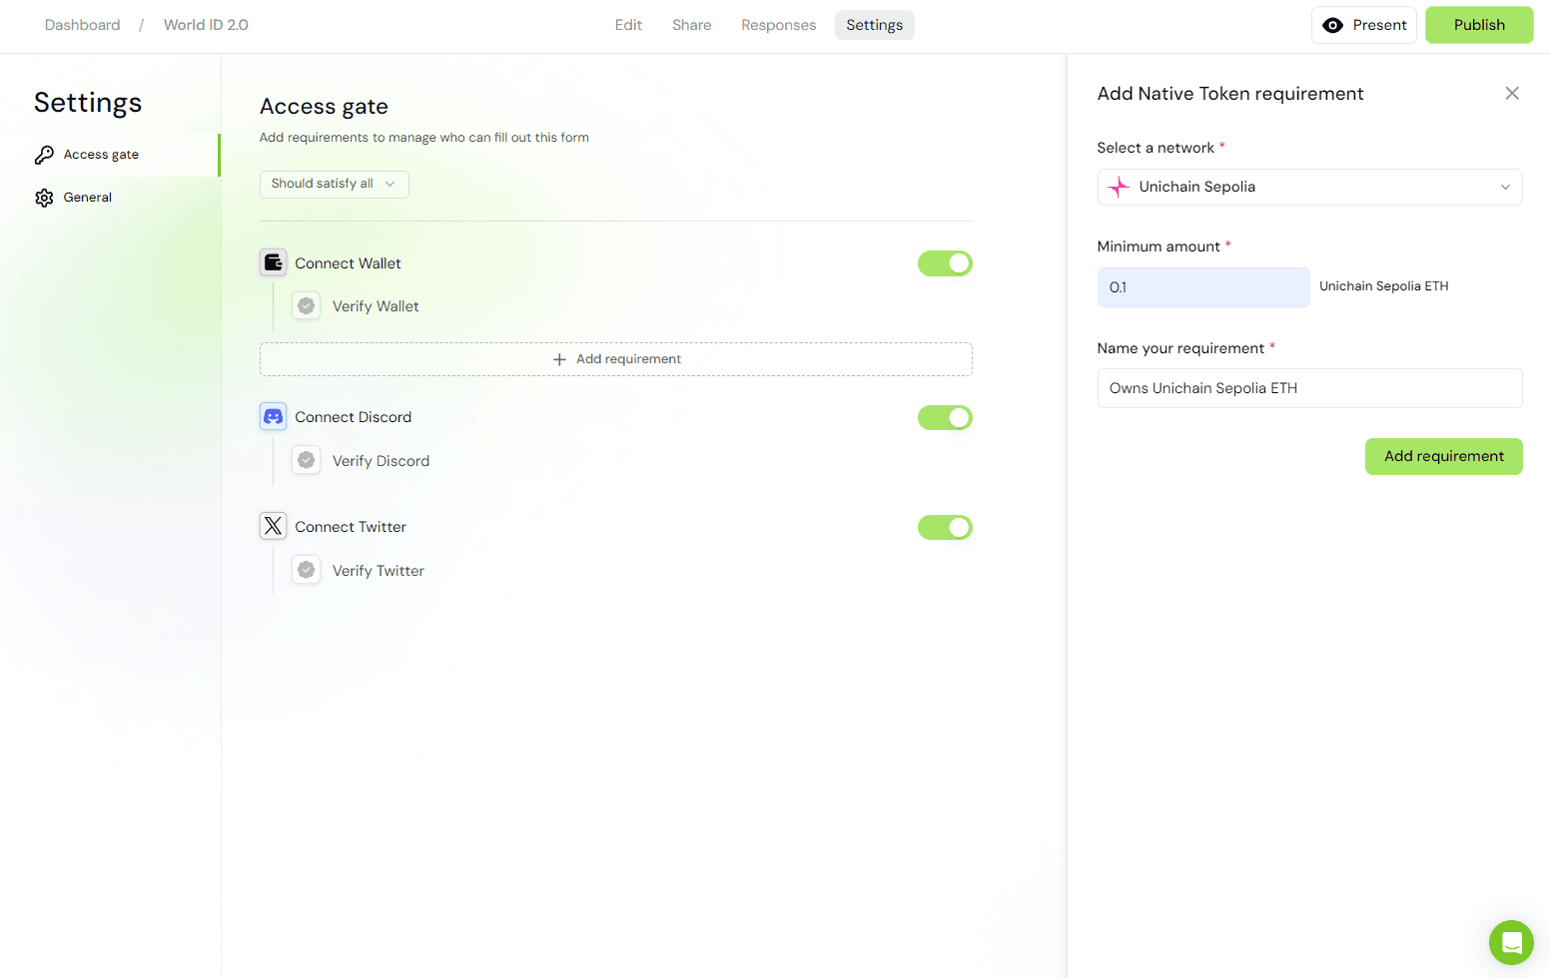Click the Discord logo icon

coord(273,416)
